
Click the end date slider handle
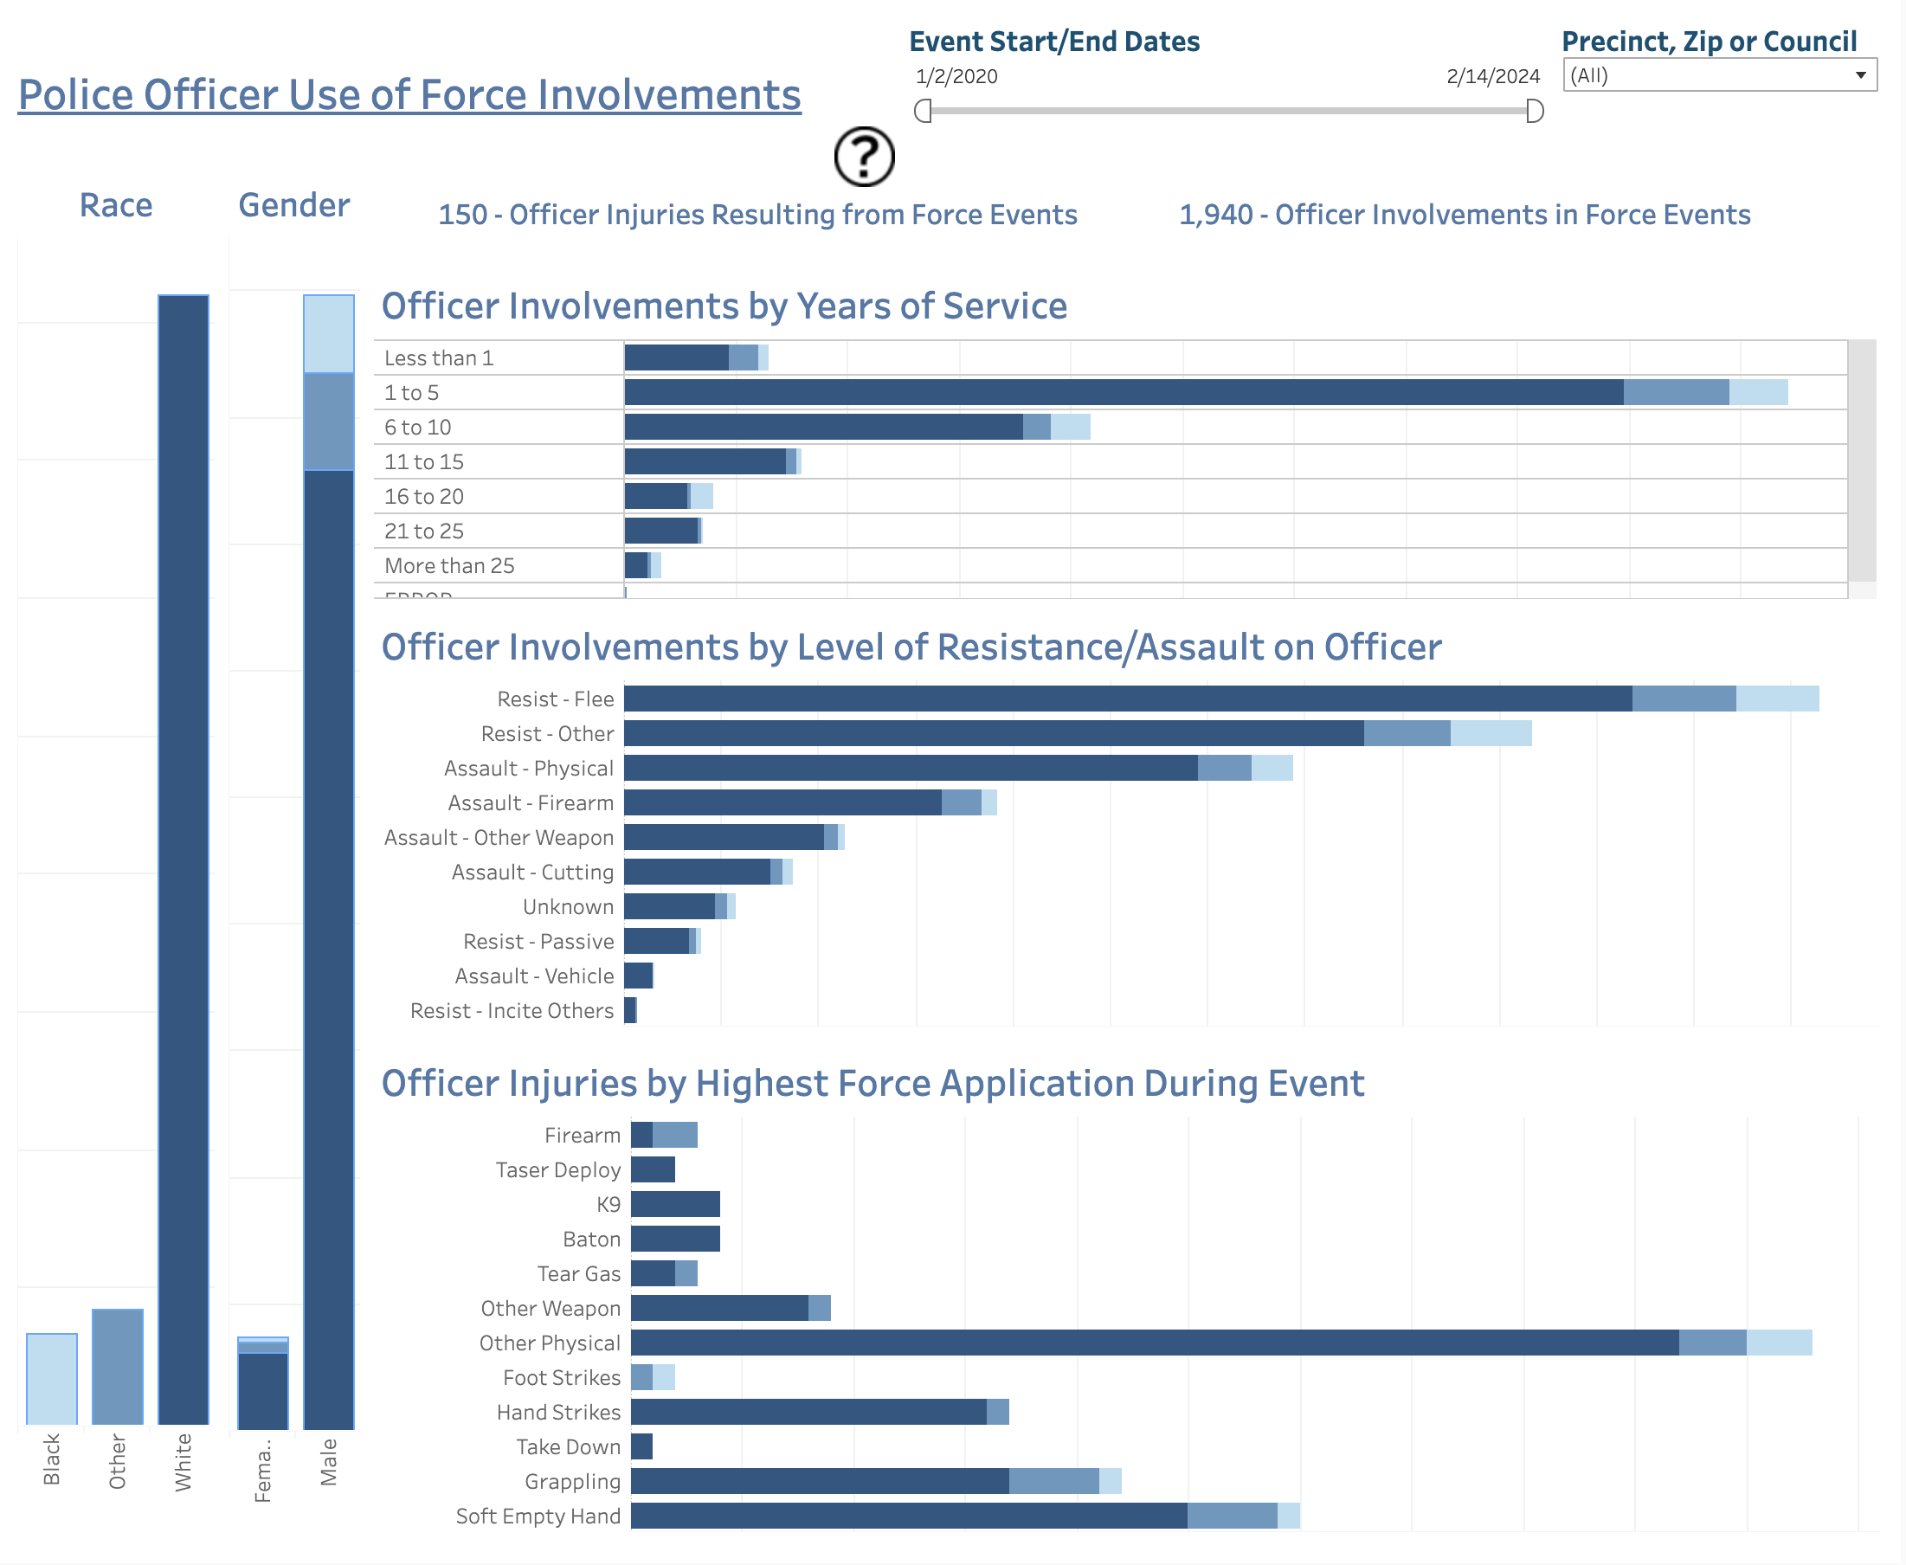(x=1535, y=111)
